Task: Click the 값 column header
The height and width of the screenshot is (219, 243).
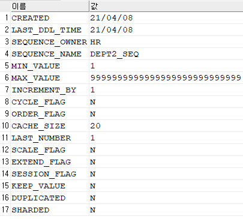Action: pos(166,6)
